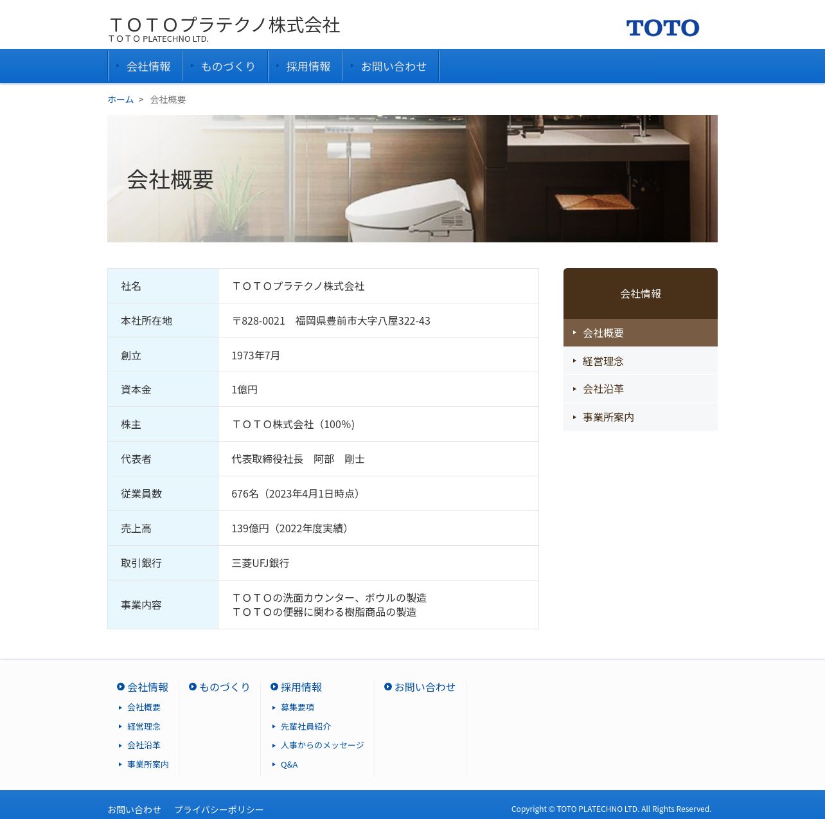Click the footer お問い合わせ circle arrow icon
This screenshot has height=819, width=825.
point(388,687)
